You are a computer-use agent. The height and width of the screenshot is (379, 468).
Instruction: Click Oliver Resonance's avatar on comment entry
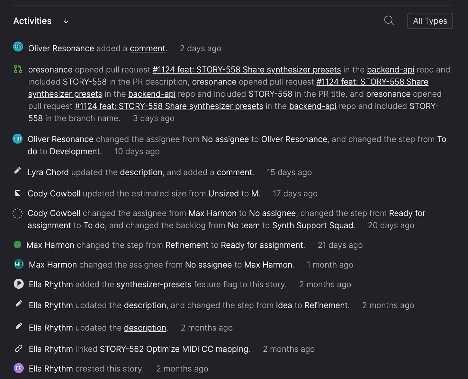tap(18, 47)
